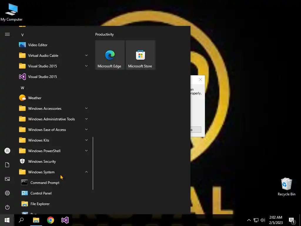Viewport: 301px width, 226px height.
Task: Open the volume speaker icon
Action: point(263,220)
